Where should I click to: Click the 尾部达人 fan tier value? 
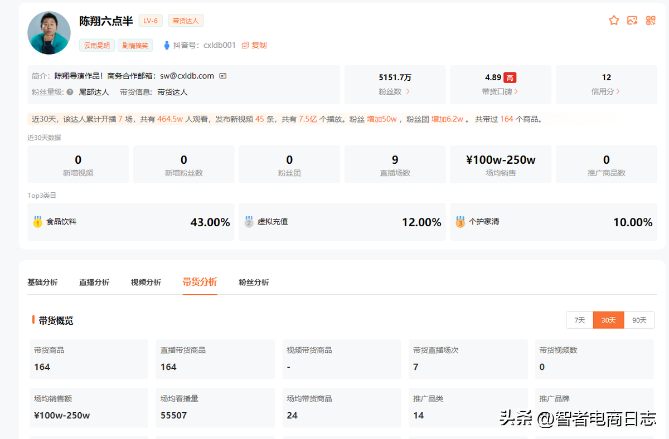(x=94, y=92)
